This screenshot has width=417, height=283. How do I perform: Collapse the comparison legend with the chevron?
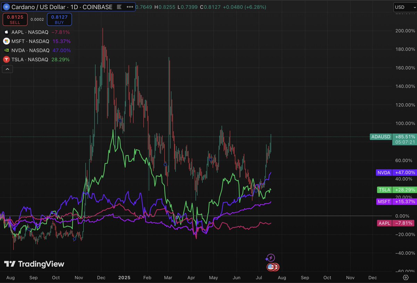(x=7, y=69)
